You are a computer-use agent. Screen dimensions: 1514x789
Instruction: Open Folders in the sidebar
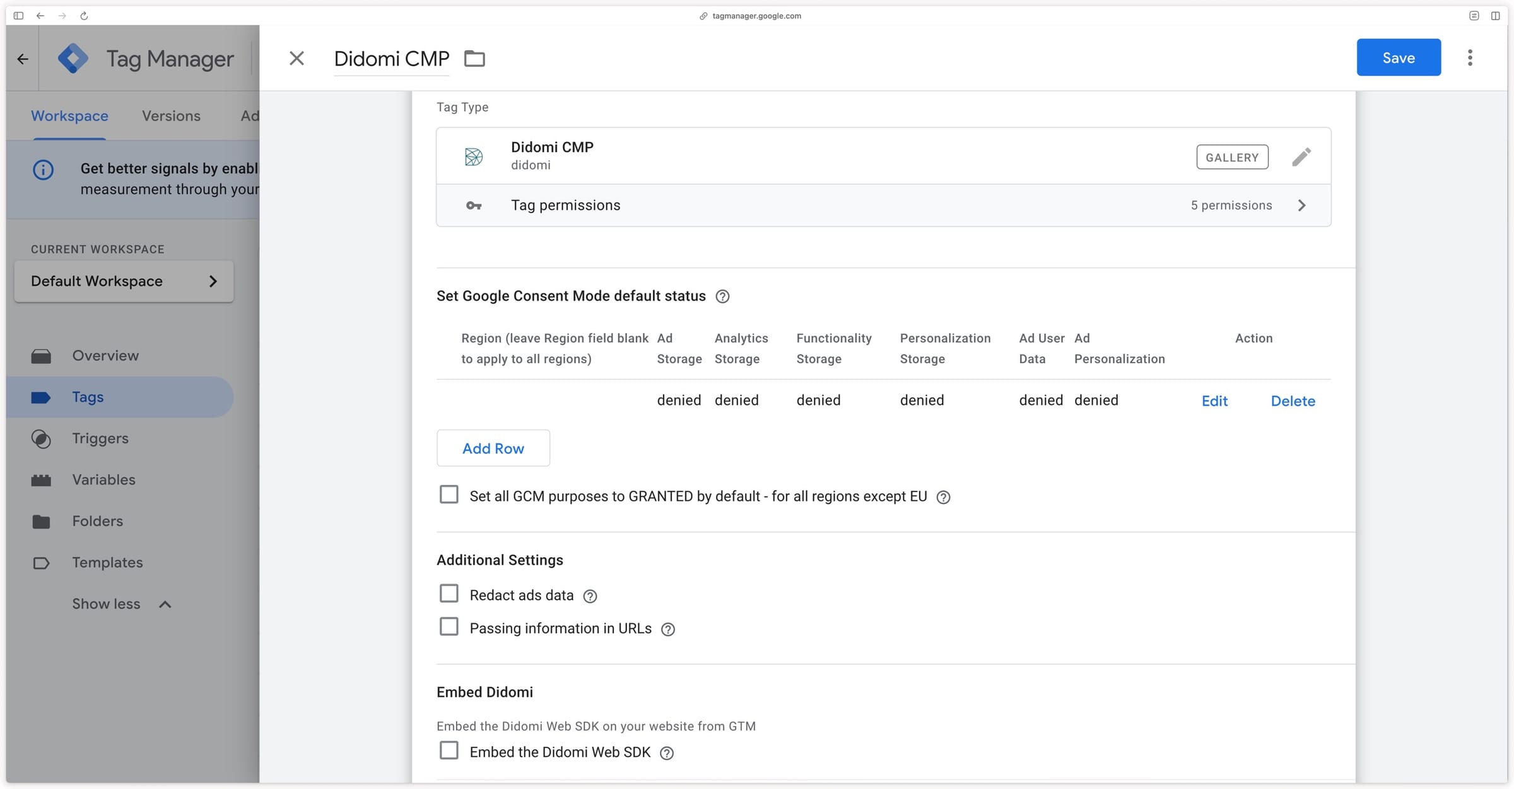[120, 522]
